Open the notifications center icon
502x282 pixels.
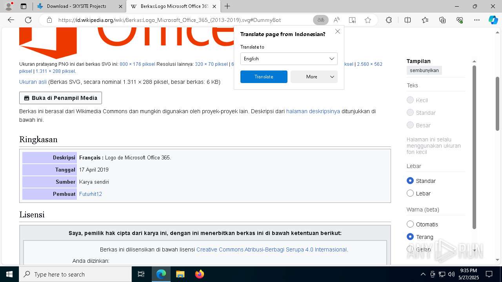click(x=489, y=274)
